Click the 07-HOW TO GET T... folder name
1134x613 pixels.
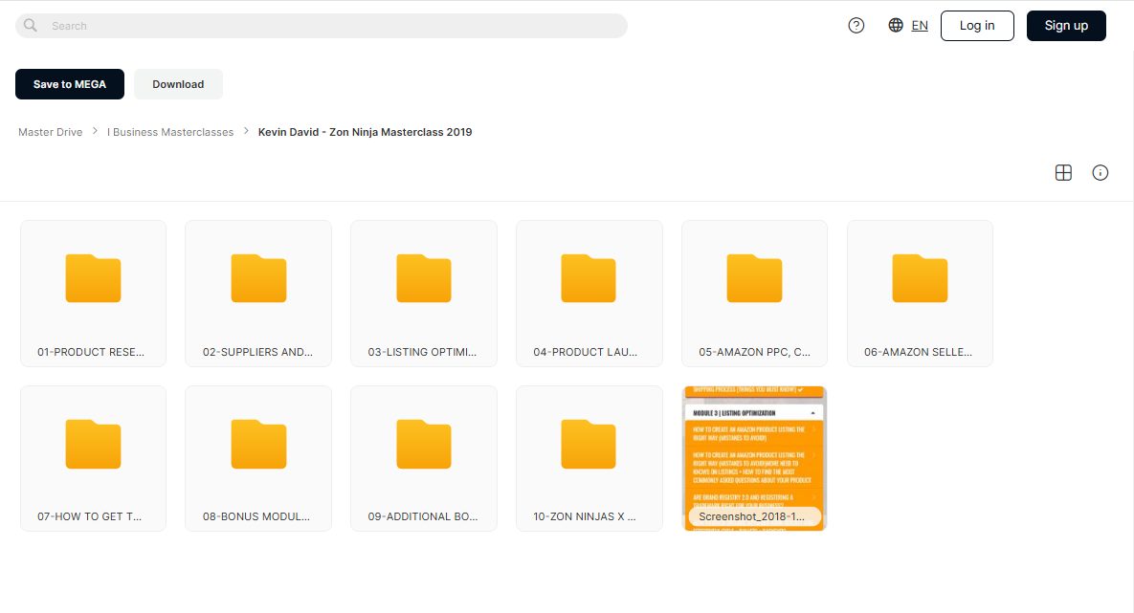[x=89, y=516]
